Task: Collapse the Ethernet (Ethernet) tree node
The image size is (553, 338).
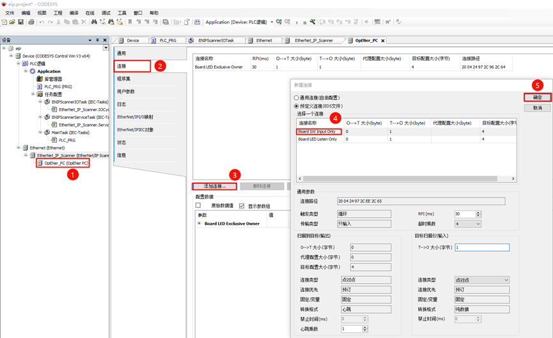Action: pyautogui.click(x=19, y=148)
